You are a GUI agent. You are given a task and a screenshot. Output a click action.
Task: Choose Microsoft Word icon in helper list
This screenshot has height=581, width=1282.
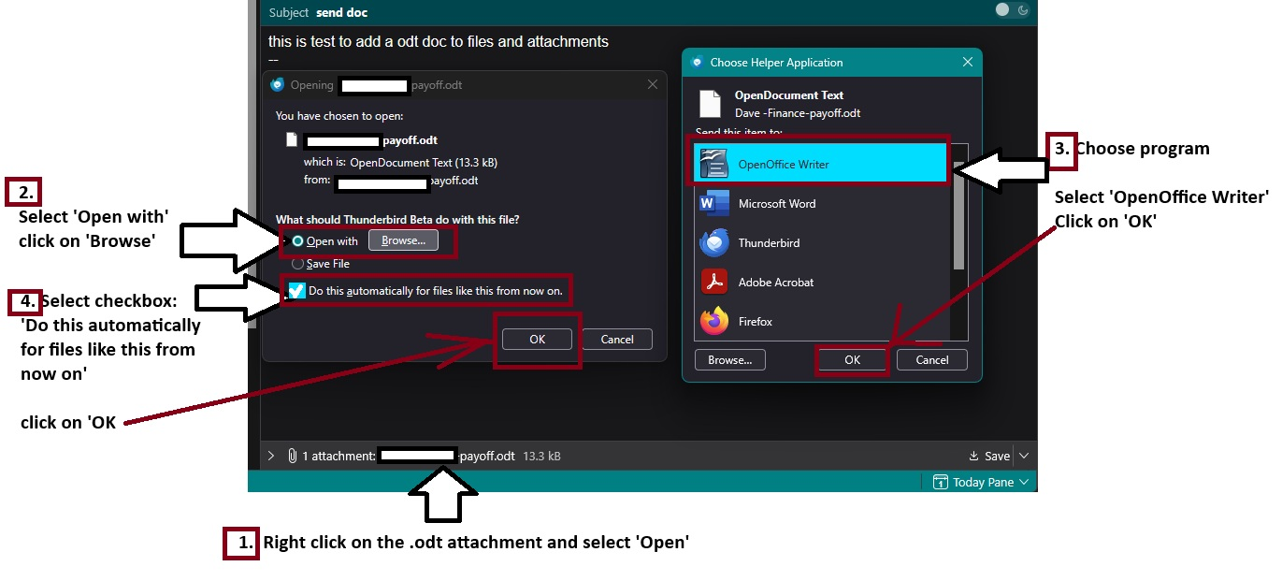coord(714,203)
